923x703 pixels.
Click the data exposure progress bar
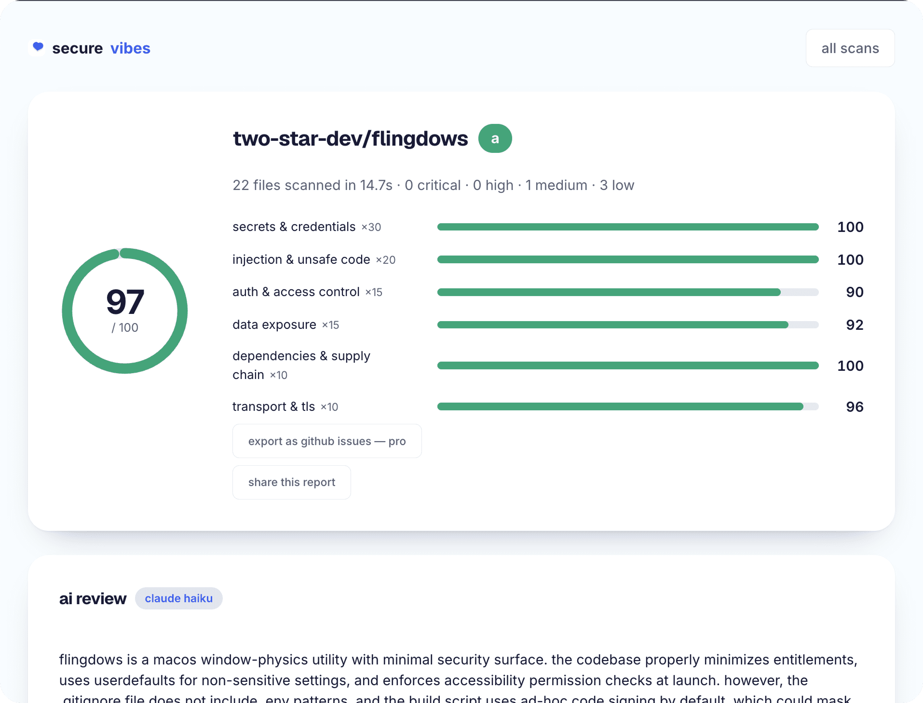(x=628, y=325)
